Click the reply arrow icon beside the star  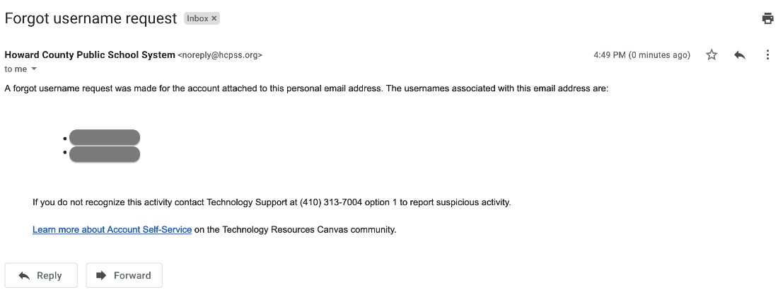tap(740, 55)
